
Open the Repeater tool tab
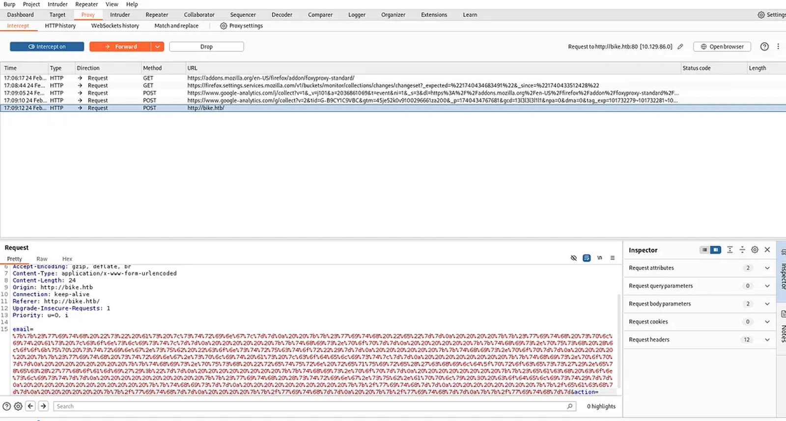157,15
